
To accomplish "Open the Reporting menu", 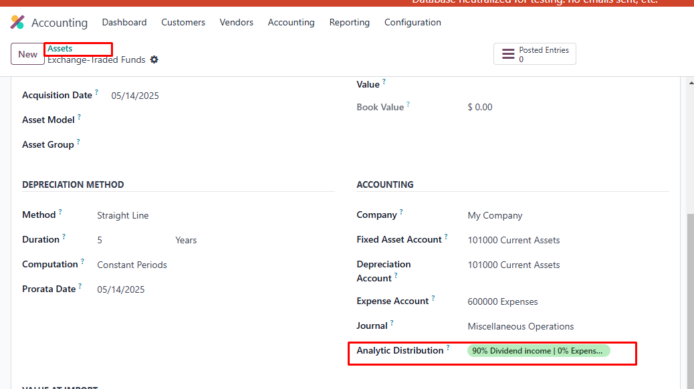I will coord(350,22).
